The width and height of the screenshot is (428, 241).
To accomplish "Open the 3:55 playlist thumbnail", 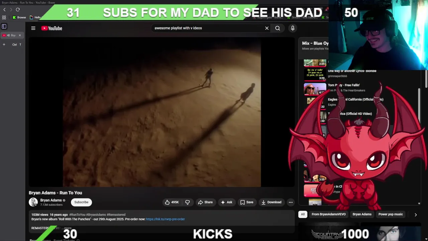I will [315, 176].
